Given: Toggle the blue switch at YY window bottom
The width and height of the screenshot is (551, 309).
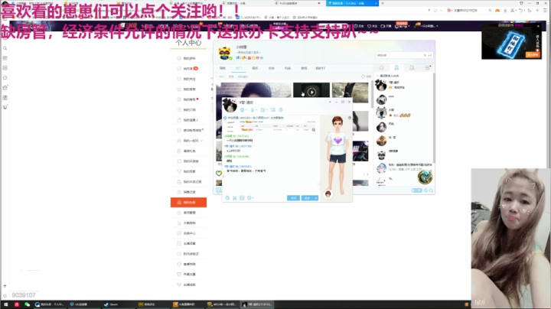Looking at the screenshot, I should pyautogui.click(x=416, y=190).
